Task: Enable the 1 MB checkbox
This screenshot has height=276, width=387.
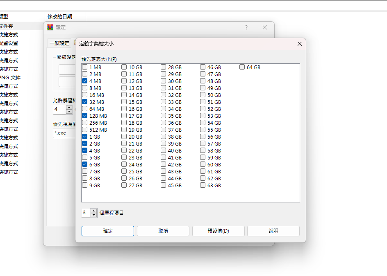Action: coord(84,67)
